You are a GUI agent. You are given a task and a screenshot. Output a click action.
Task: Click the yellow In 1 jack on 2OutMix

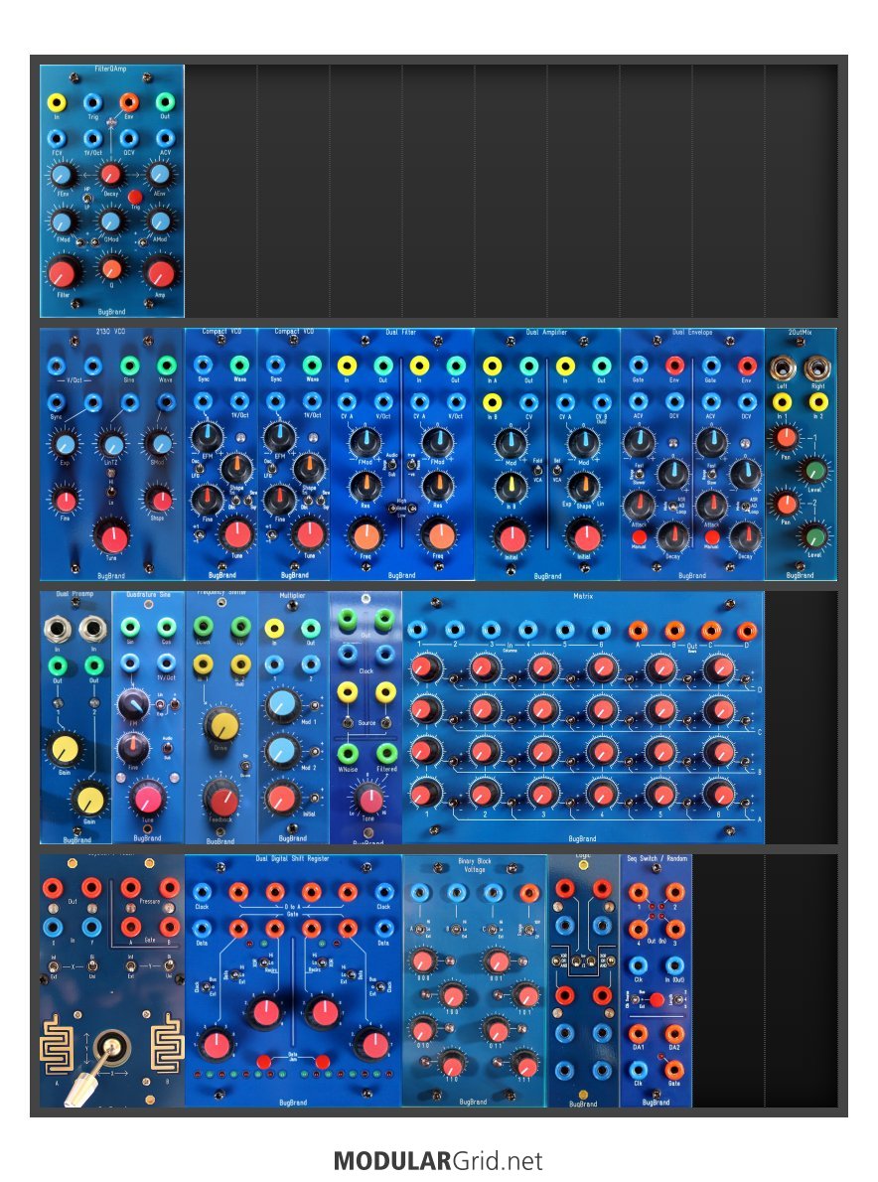pyautogui.click(x=783, y=402)
